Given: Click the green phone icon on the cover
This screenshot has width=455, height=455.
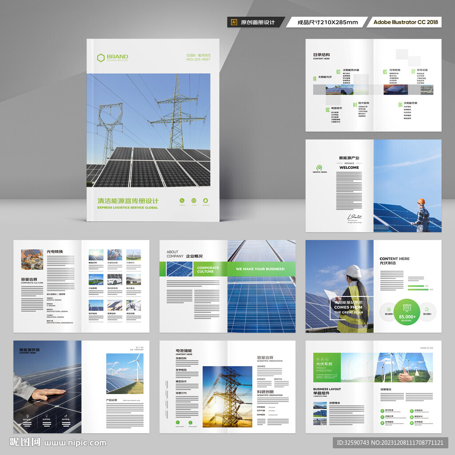Looking at the screenshot, I should [182, 200].
